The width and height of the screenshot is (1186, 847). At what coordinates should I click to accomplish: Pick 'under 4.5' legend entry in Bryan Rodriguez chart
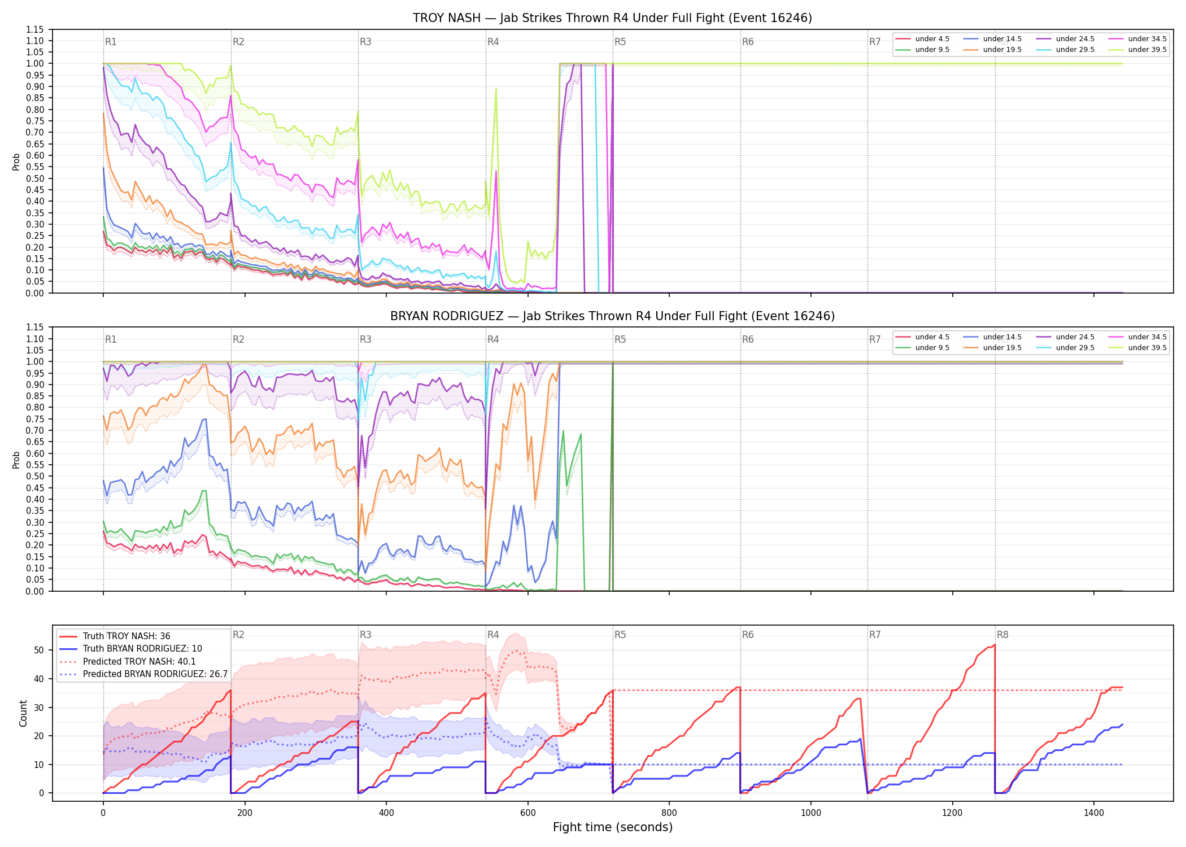(922, 337)
